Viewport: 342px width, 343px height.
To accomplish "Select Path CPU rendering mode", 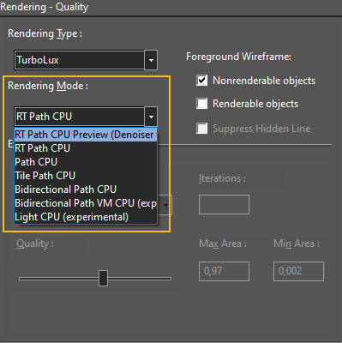I will click(x=86, y=162).
